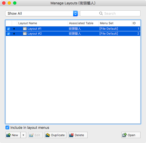
Task: Uncheck the Layout #1 menu inclusion checkbox
Action: 8,29
